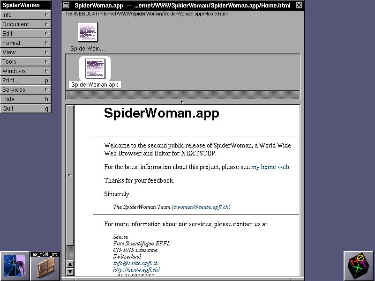Click the horizontal scrollbar under the file browser
The image size is (375, 281).
(x=183, y=95)
